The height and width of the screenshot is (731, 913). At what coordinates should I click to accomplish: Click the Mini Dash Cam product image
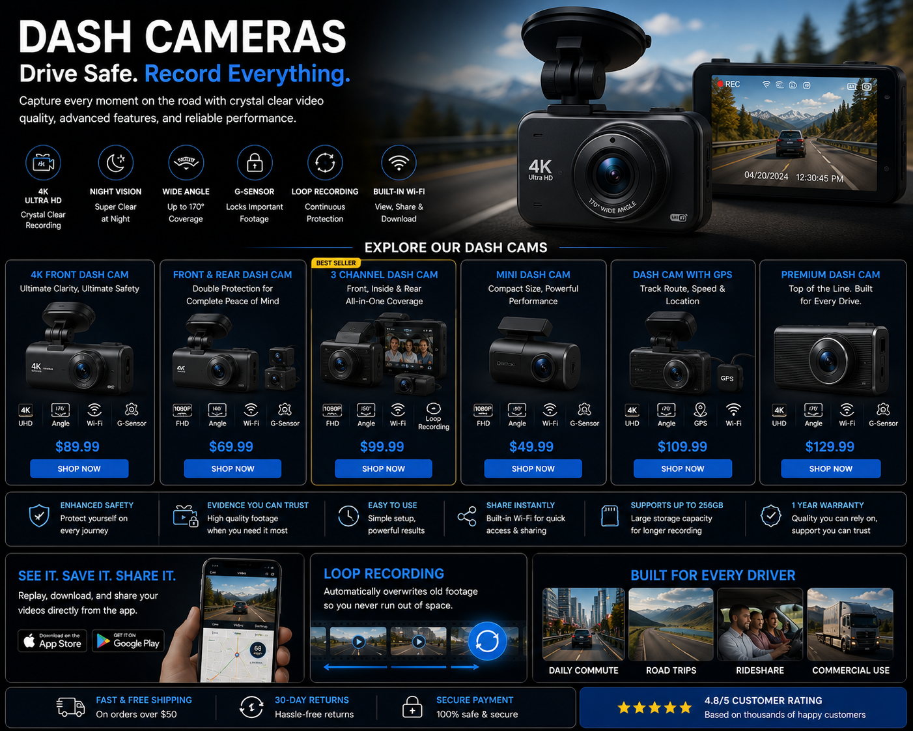(x=533, y=354)
